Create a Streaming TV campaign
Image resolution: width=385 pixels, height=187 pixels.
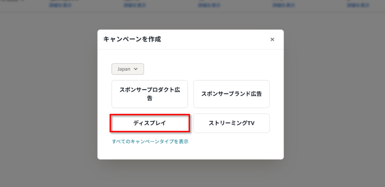pos(231,123)
